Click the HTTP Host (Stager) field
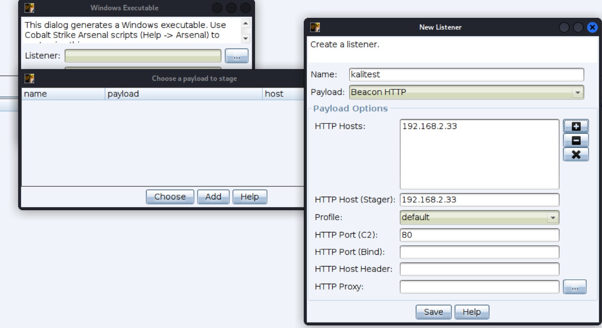The width and height of the screenshot is (602, 328). tap(479, 199)
